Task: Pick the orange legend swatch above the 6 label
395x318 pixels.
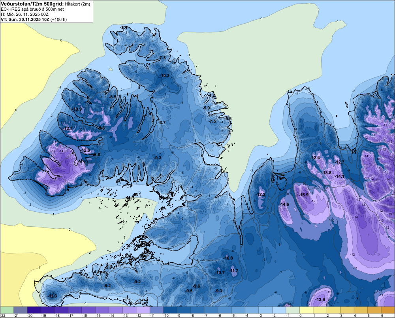Action: (x=388, y=310)
